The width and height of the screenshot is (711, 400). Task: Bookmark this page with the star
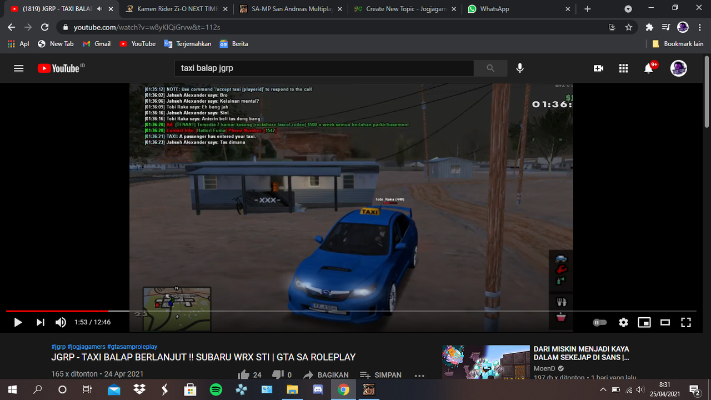tap(629, 27)
